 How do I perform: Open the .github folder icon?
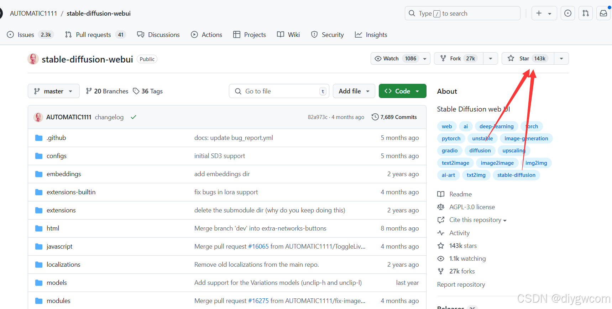point(39,138)
